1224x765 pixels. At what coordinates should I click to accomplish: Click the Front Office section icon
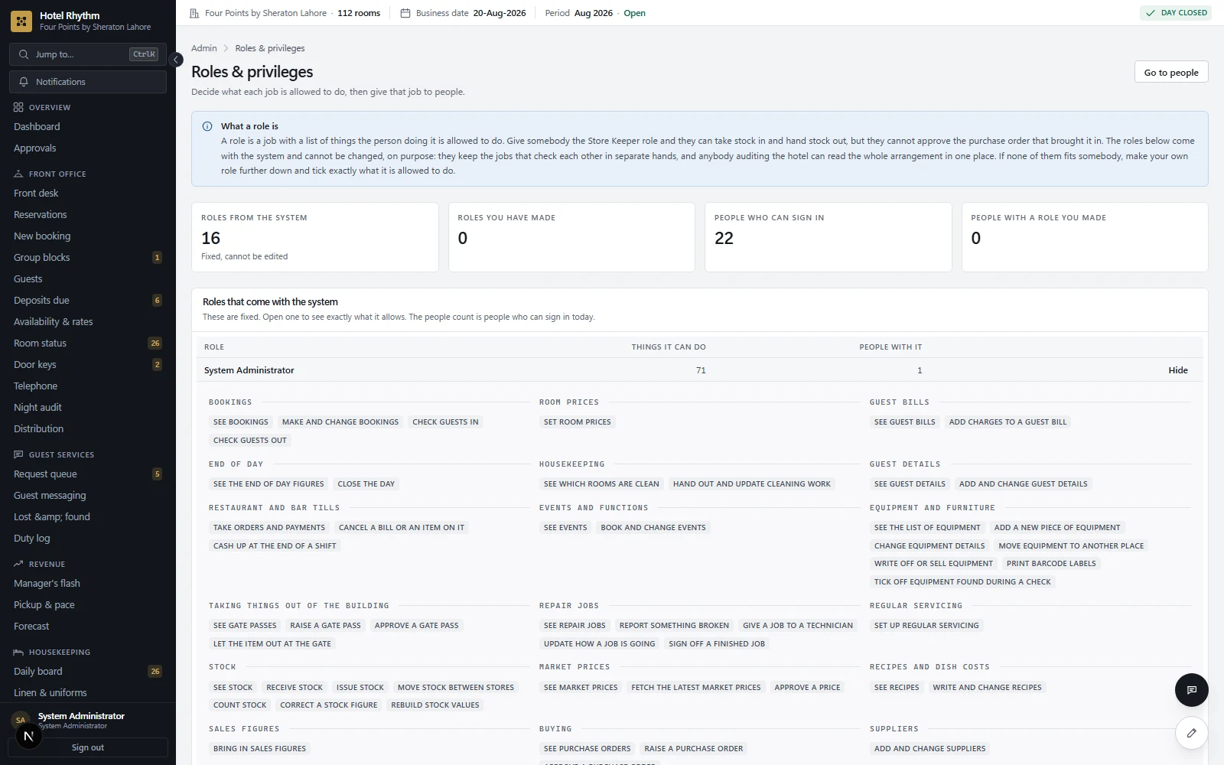click(x=18, y=174)
